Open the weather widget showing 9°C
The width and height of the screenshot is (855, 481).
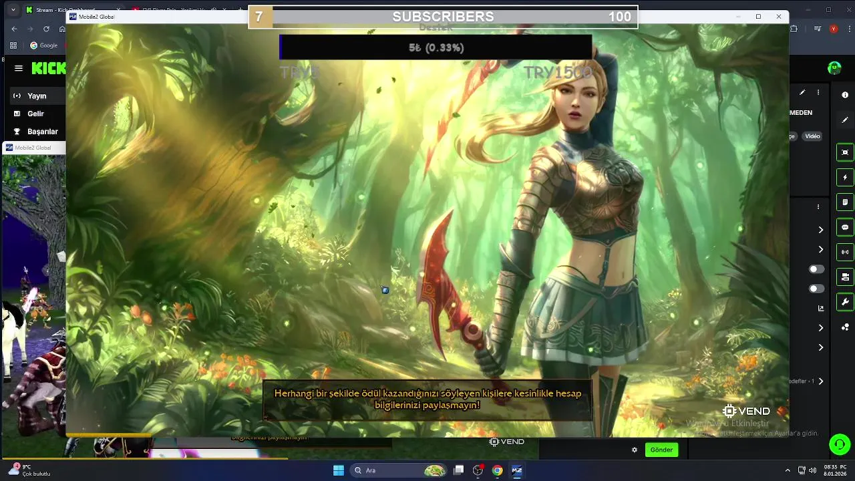(x=30, y=470)
